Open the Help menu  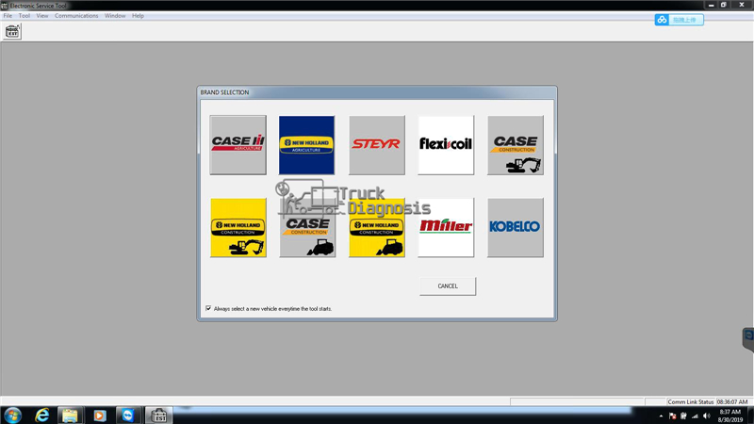tap(138, 16)
